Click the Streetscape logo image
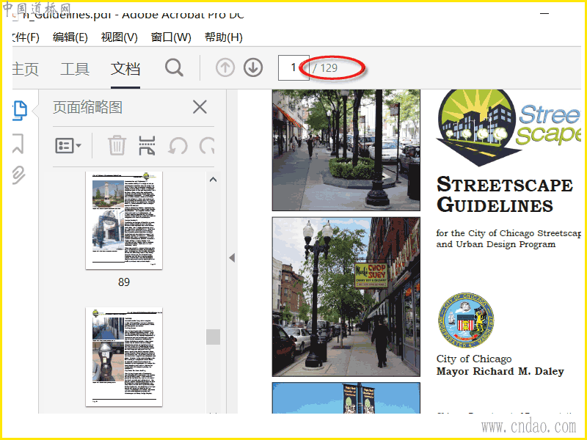587x440 pixels. coord(508,127)
